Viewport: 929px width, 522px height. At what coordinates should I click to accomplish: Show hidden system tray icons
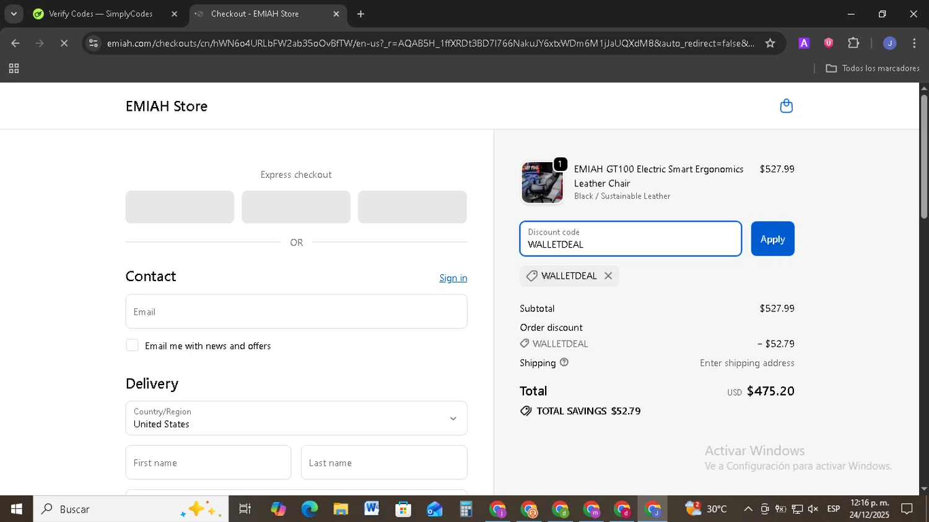point(748,509)
